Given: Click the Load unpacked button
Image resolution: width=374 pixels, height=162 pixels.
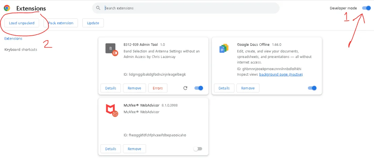Looking at the screenshot, I should coord(22,23).
